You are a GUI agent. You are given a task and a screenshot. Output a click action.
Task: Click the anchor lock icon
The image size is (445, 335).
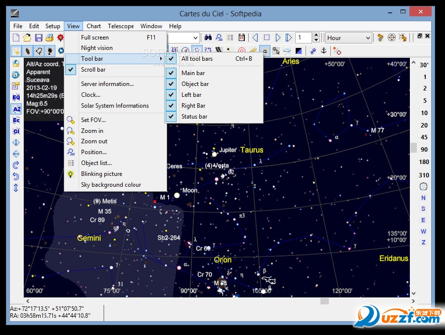coord(324,51)
